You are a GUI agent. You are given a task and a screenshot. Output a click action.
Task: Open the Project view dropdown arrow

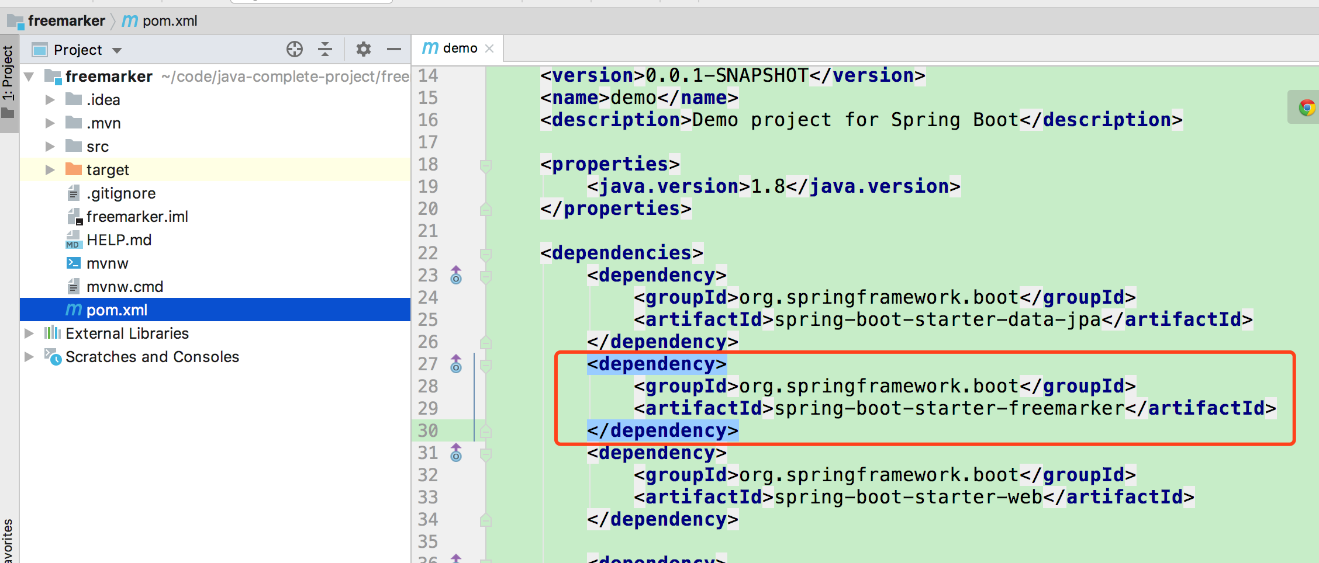pos(117,50)
